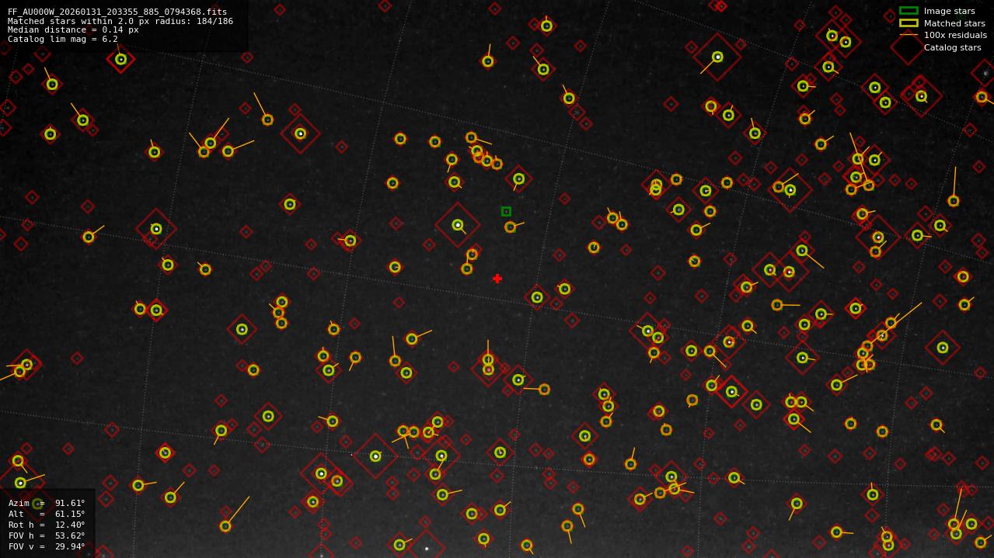
Task: Click the 'FOV h = 53.62°' value
Action: click(x=47, y=535)
